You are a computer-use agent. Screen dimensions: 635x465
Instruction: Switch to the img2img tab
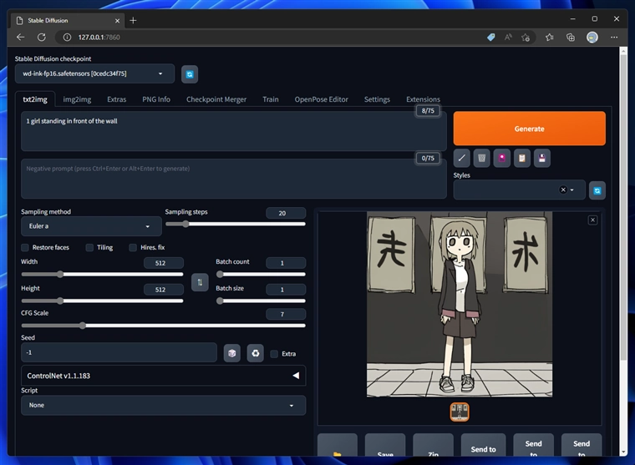coord(78,99)
